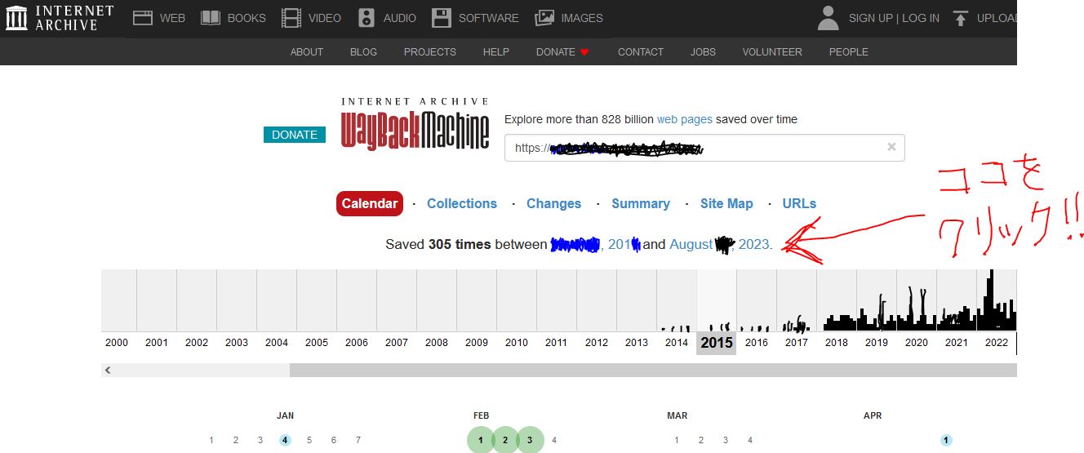The width and height of the screenshot is (1084, 453).
Task: Open the Volunteer page
Action: (772, 51)
